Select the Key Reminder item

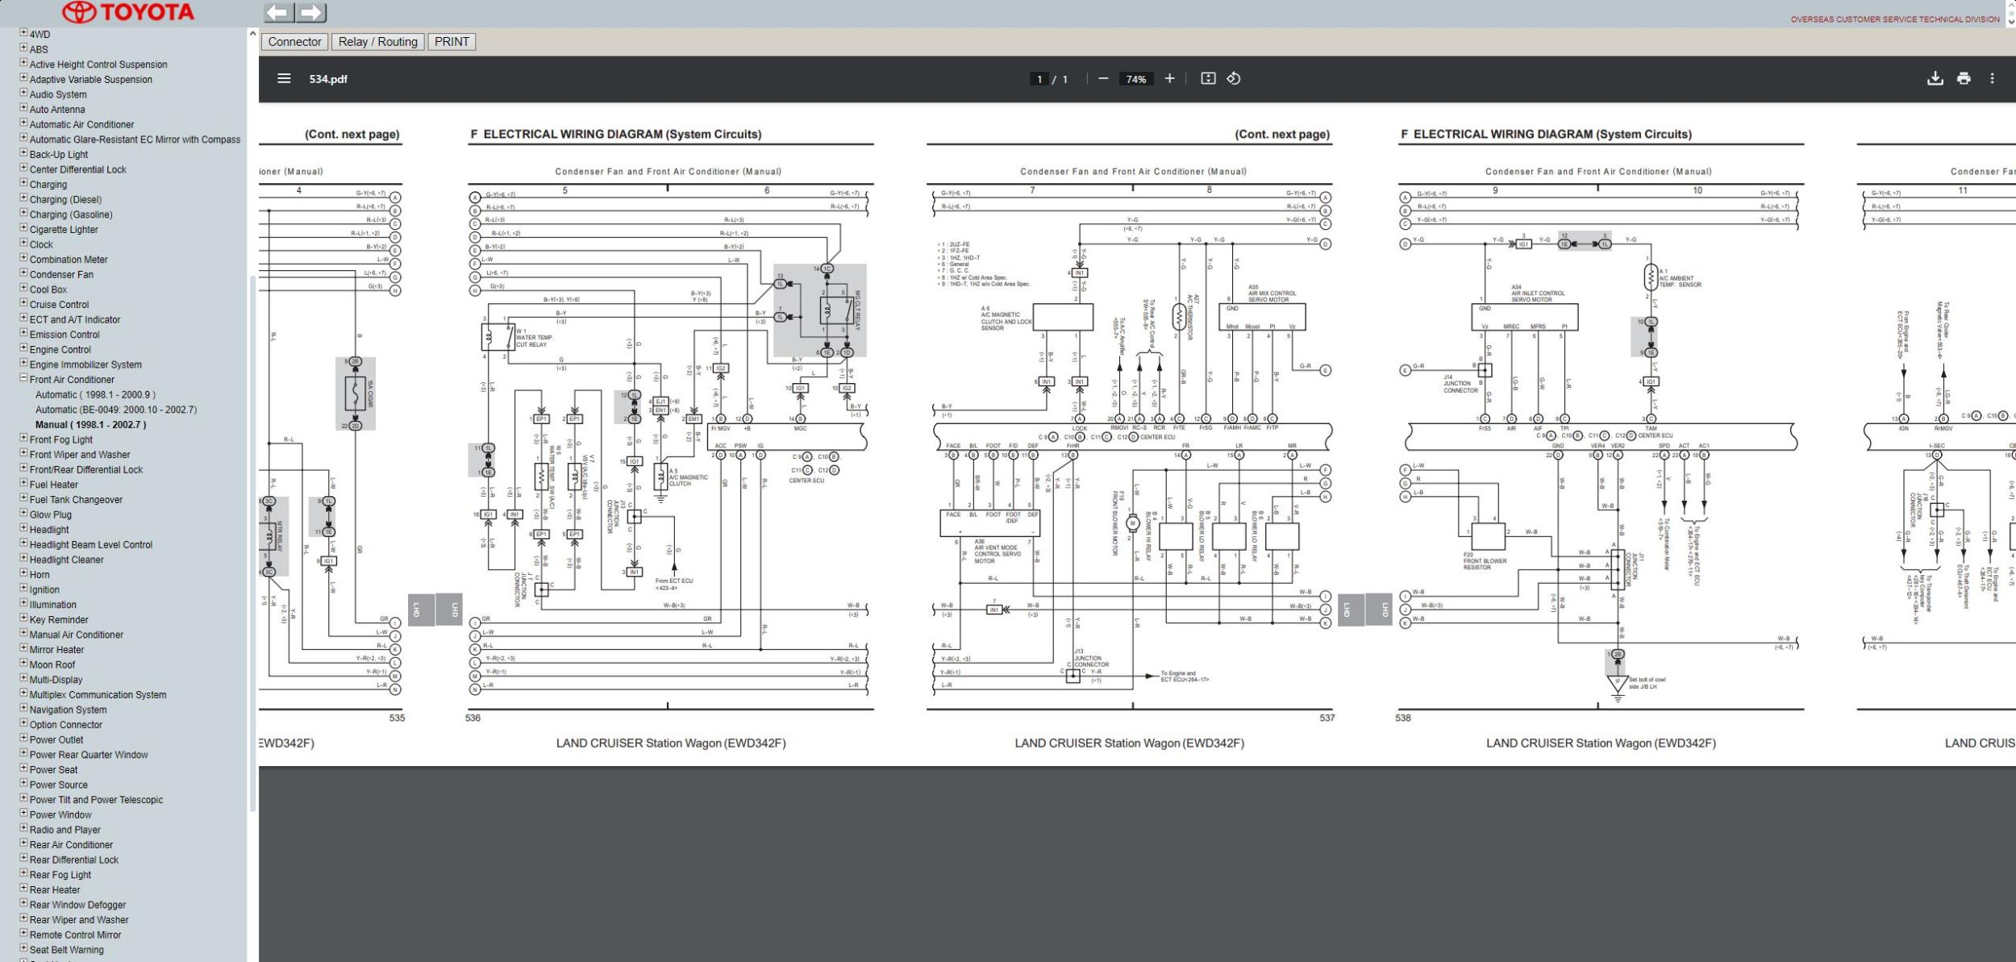(x=59, y=620)
